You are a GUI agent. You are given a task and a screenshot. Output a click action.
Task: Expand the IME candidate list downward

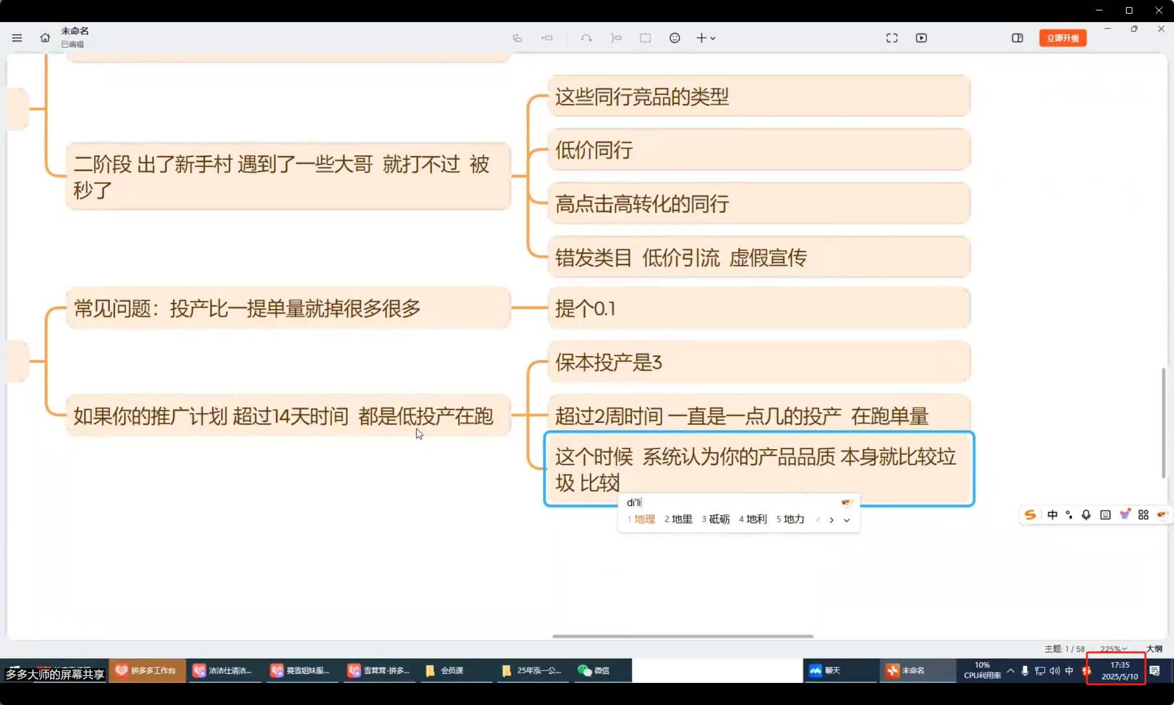(847, 520)
